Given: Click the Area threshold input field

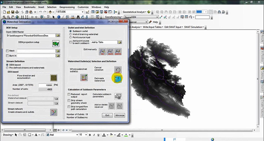Looking at the screenshot, I should 44,85.
